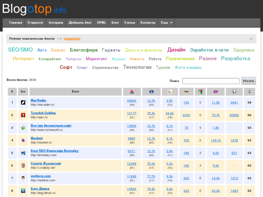Click the MacRadar favicon
Image resolution: width=263 pixels, height=197 pixels.
tap(23, 102)
